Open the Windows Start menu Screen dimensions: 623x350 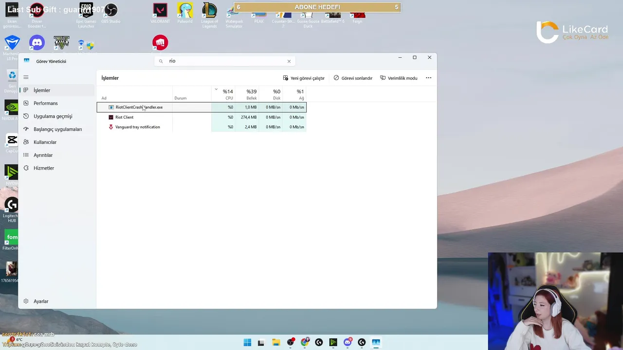click(247, 343)
